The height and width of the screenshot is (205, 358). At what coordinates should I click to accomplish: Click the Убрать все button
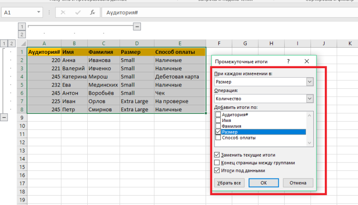coord(229,183)
